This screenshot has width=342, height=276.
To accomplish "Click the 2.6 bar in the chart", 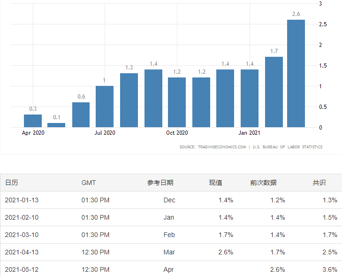I will [x=296, y=74].
